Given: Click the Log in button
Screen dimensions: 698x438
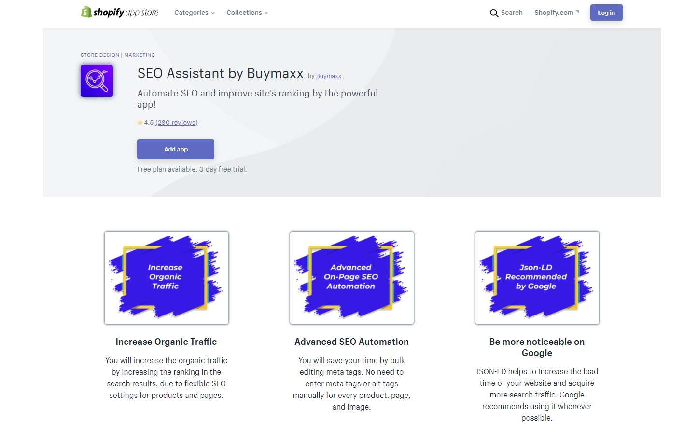Looking at the screenshot, I should 606,13.
